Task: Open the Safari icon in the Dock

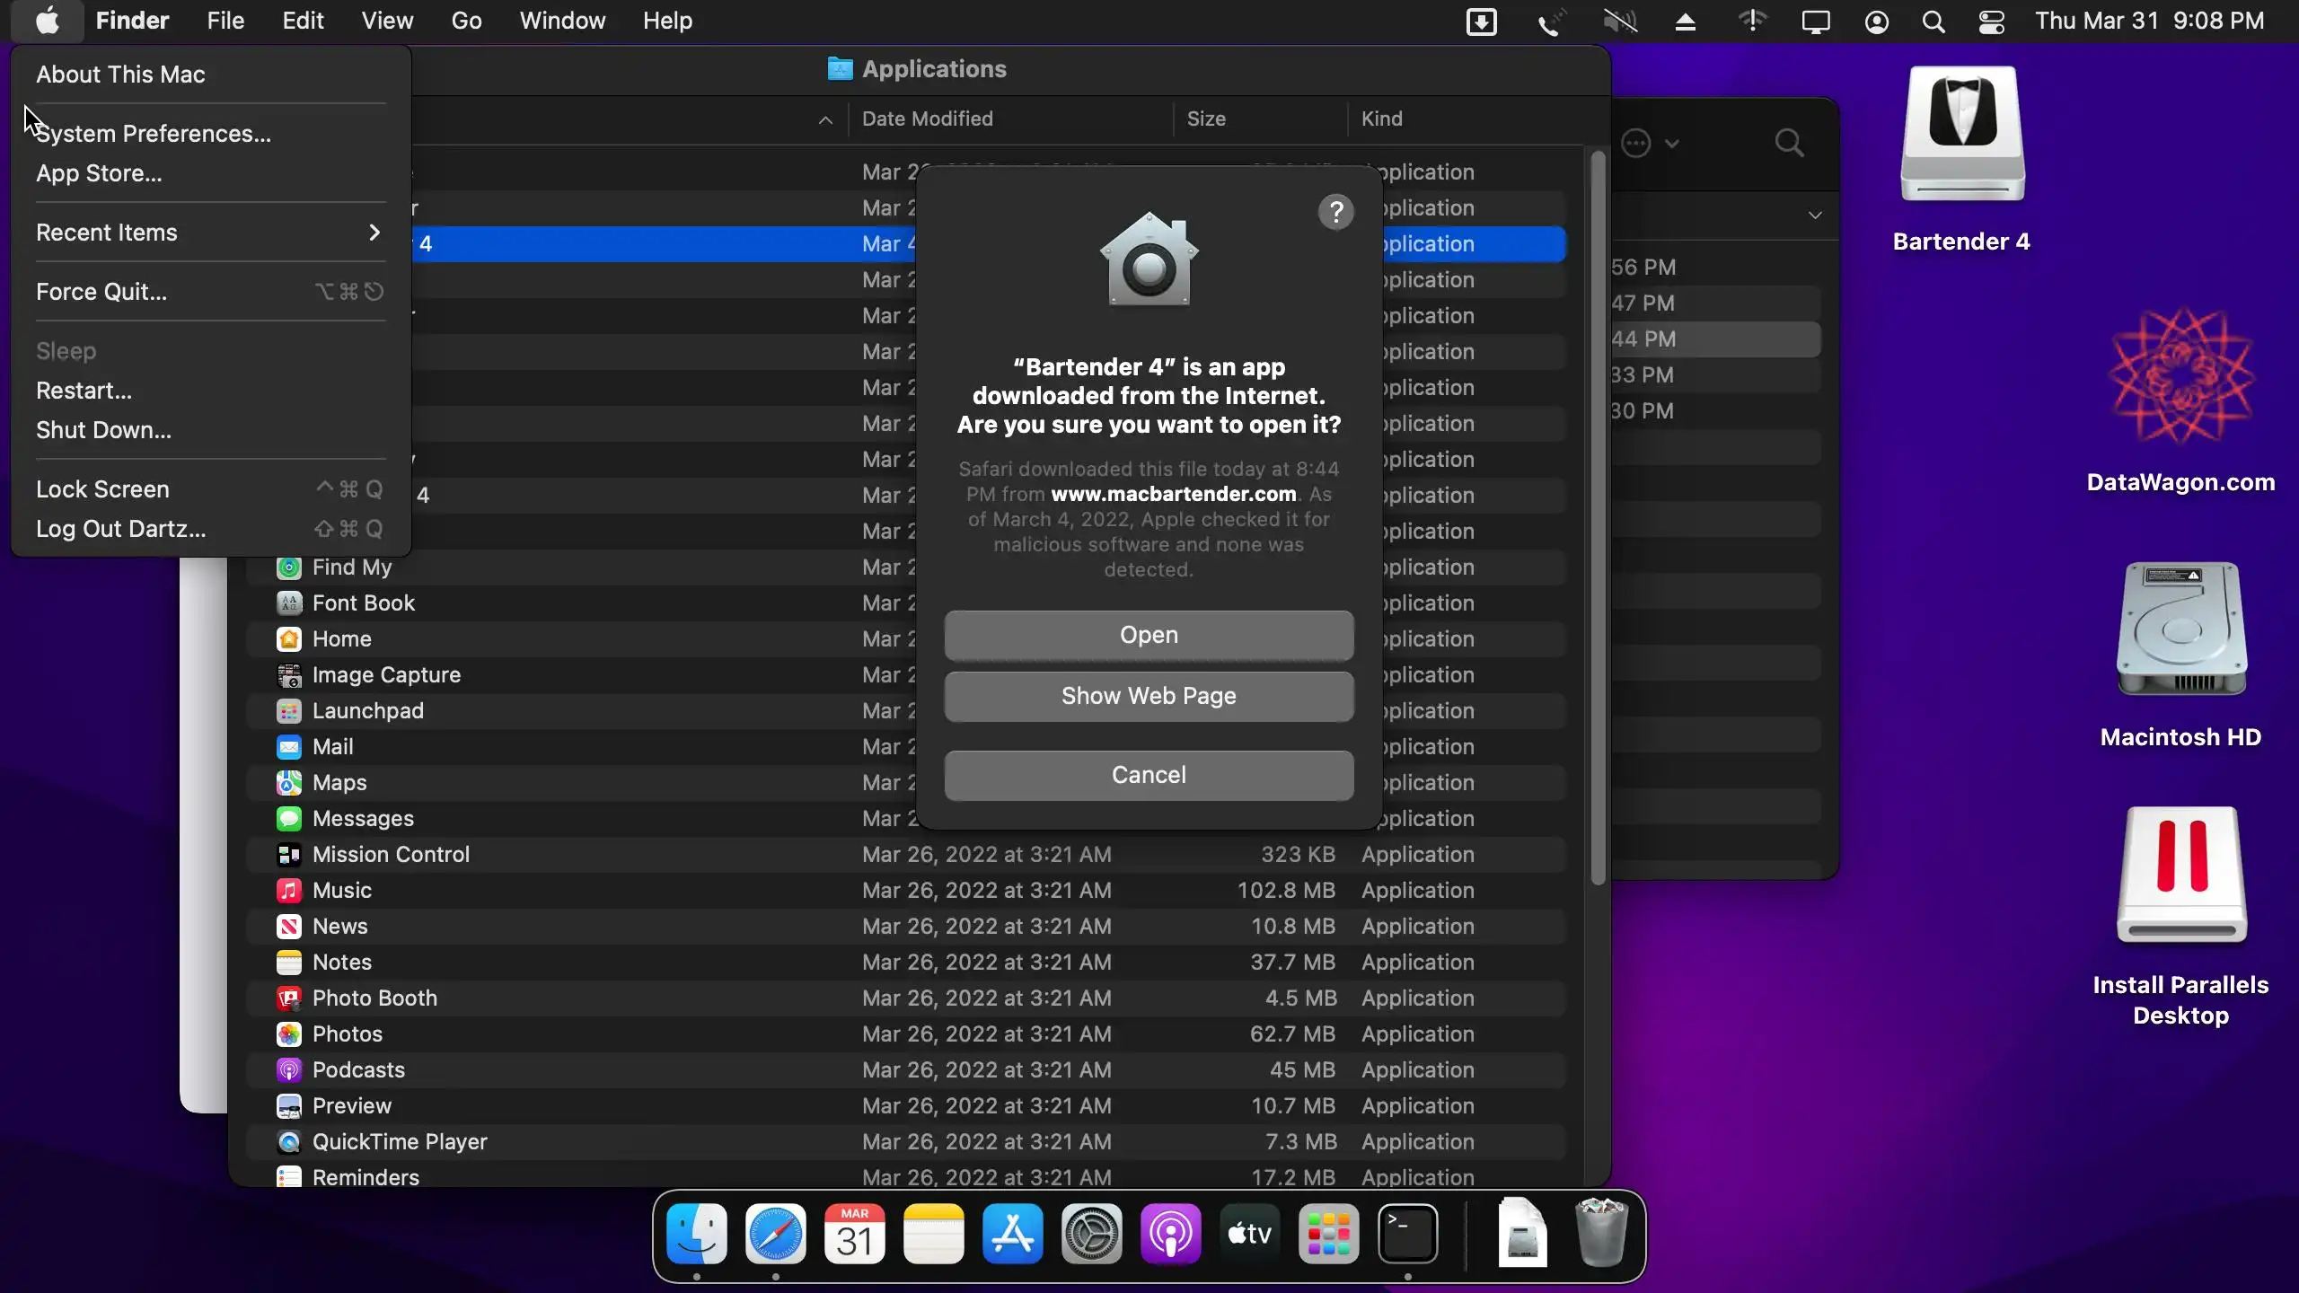Action: (775, 1235)
